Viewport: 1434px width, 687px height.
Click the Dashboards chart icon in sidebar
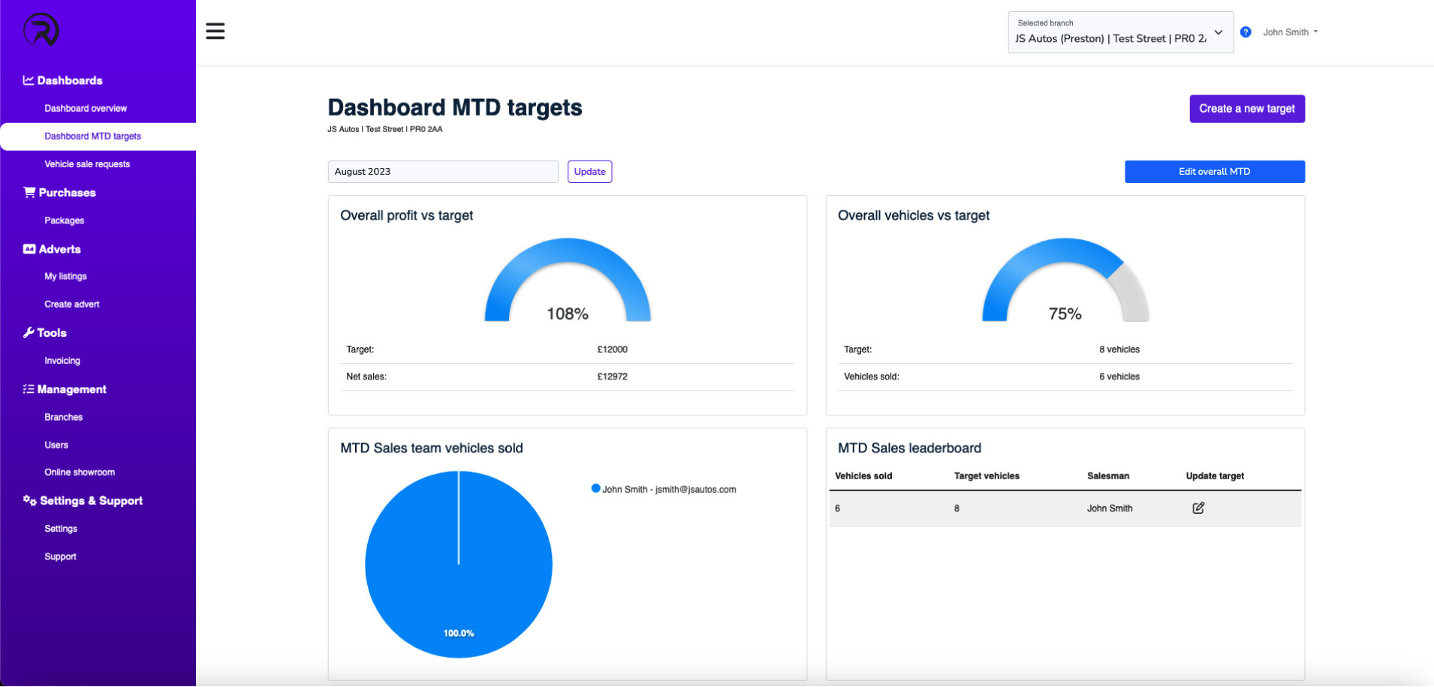tap(28, 79)
